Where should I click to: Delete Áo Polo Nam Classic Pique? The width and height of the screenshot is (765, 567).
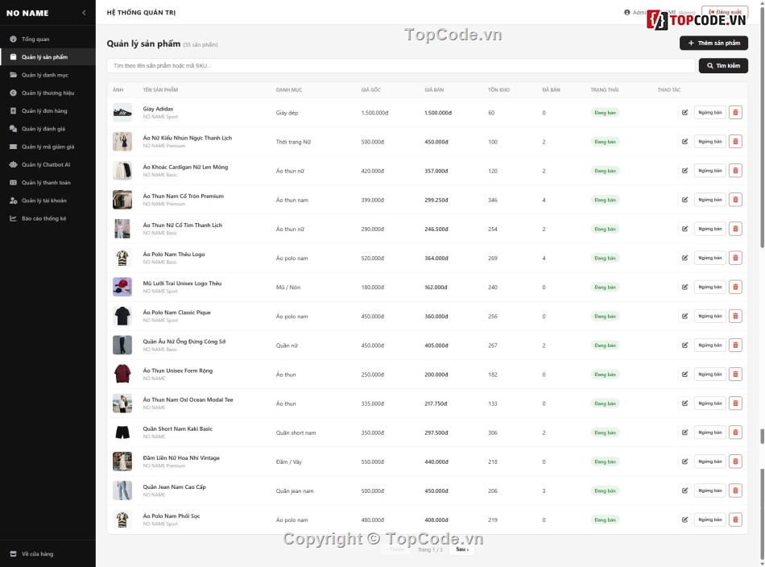(x=735, y=317)
